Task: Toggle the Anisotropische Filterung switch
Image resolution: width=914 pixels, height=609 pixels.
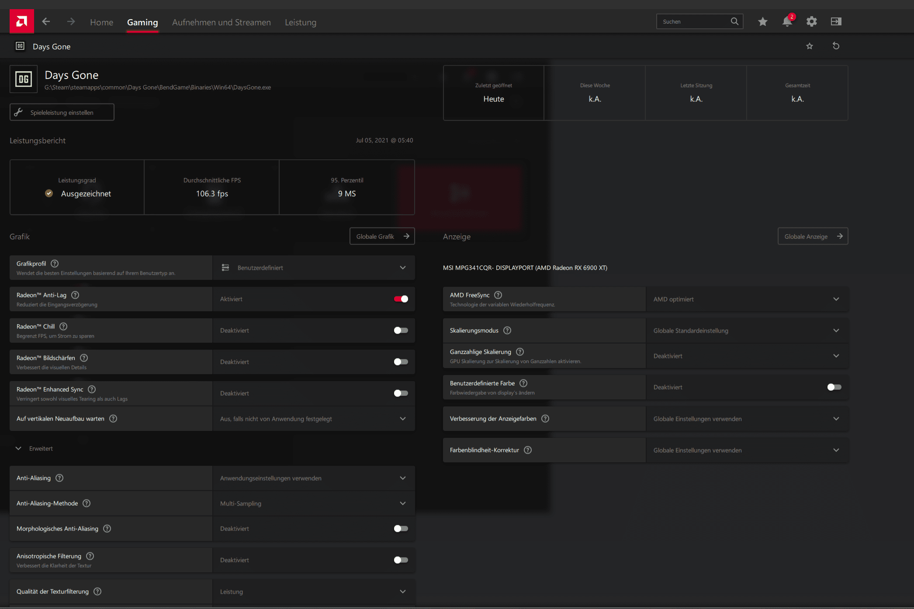Action: pyautogui.click(x=401, y=560)
